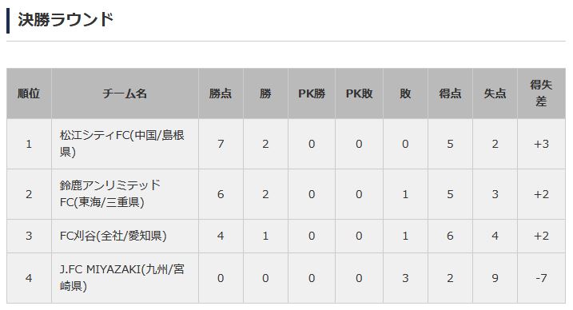Click the -7 goal difference cell

(541, 278)
